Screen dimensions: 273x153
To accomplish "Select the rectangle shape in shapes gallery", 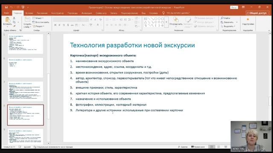I will (x=156, y=19).
